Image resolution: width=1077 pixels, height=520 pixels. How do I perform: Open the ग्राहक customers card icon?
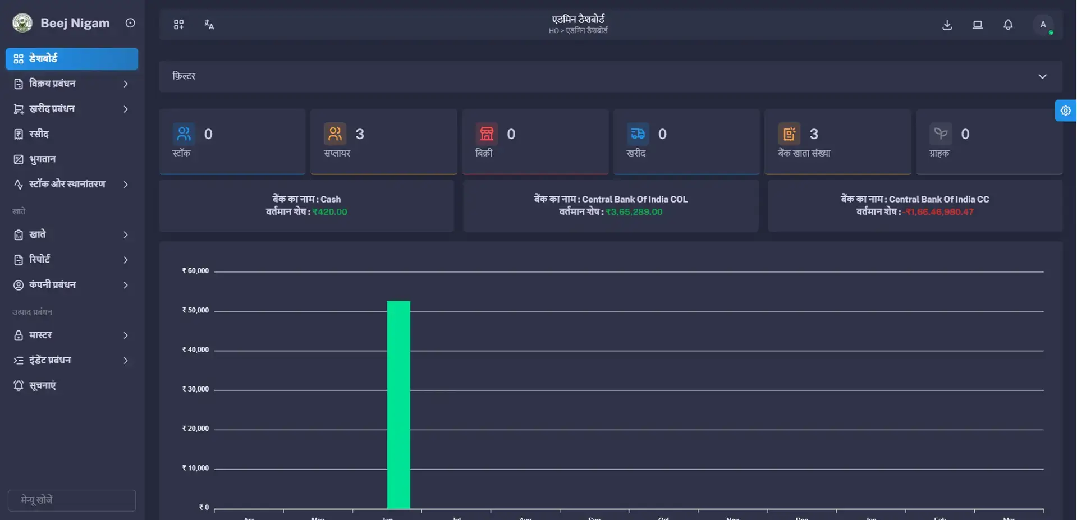click(x=941, y=134)
